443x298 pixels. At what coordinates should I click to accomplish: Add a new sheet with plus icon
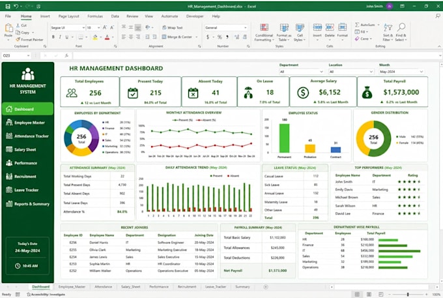(266, 287)
